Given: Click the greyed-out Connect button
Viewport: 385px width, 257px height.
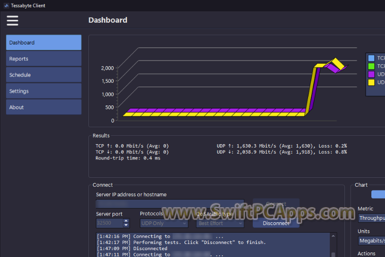Looking at the screenshot, I should tap(276, 204).
